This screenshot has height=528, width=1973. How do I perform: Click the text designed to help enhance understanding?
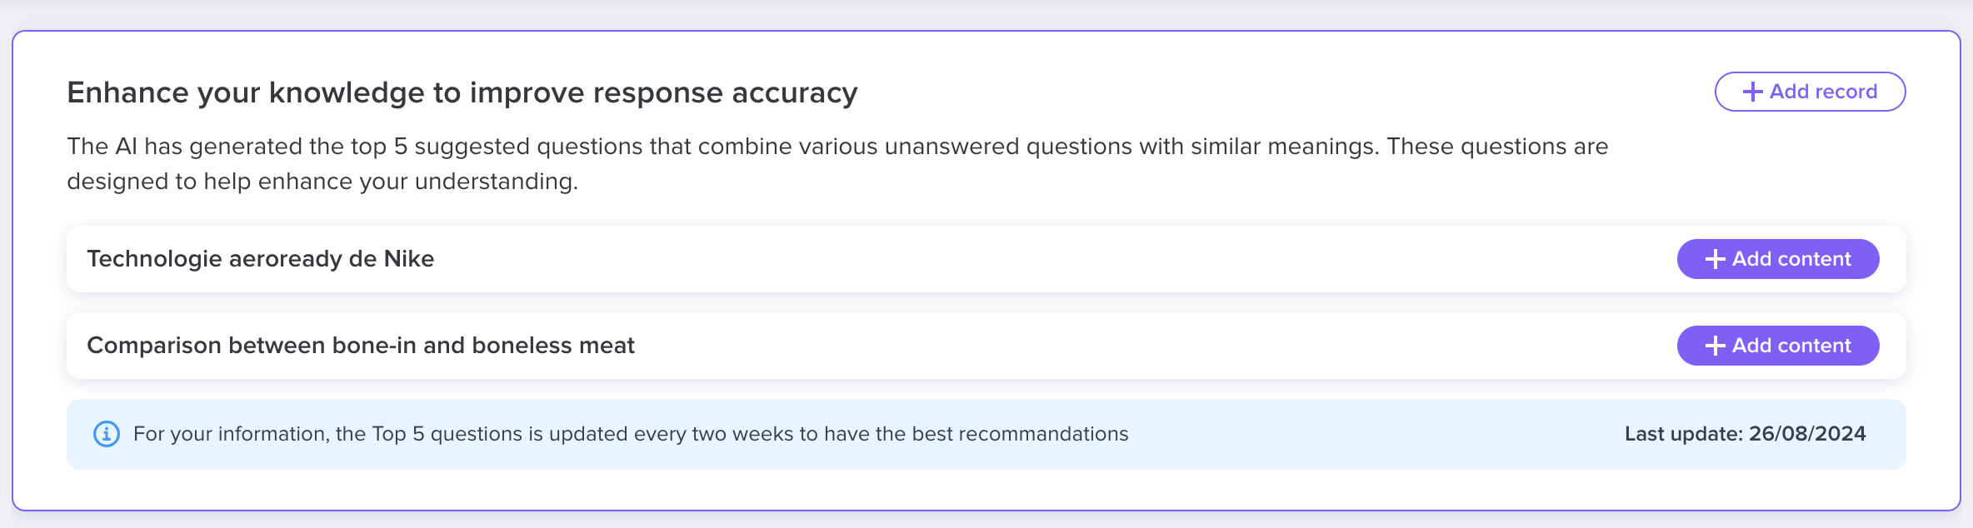click(322, 182)
